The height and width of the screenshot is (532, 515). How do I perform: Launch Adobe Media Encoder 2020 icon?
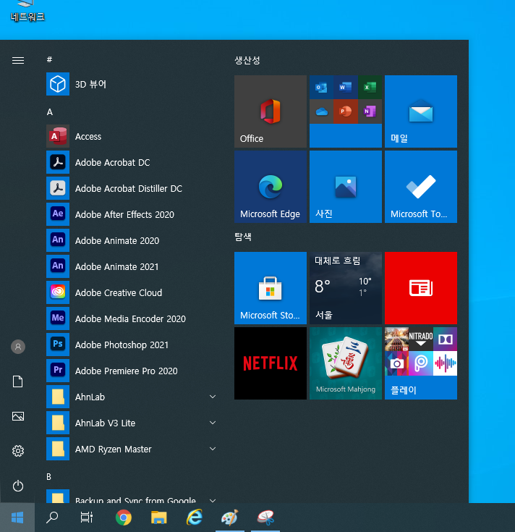[x=58, y=318]
